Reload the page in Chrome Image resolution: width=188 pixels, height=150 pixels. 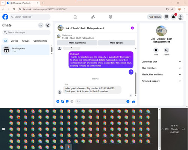pyautogui.click(x=14, y=9)
